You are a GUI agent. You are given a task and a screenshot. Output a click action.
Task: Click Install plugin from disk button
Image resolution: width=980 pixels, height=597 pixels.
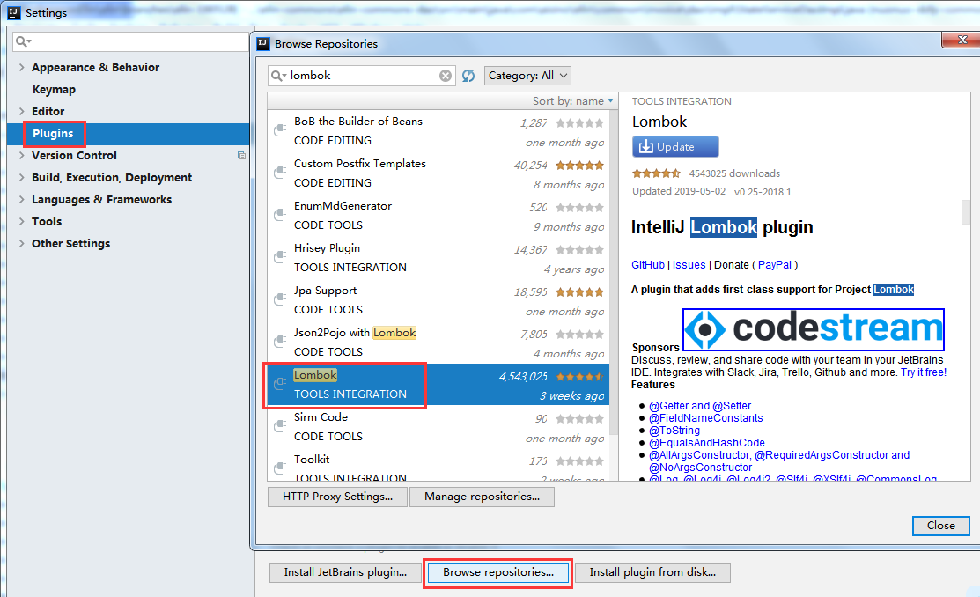click(652, 572)
